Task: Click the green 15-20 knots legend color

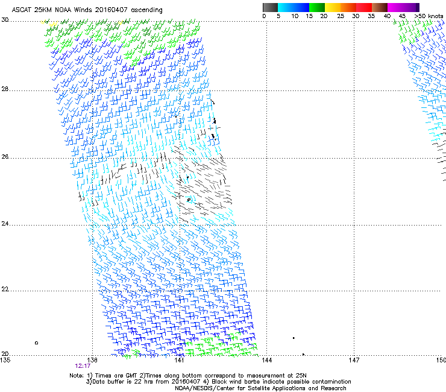Action: point(317,7)
